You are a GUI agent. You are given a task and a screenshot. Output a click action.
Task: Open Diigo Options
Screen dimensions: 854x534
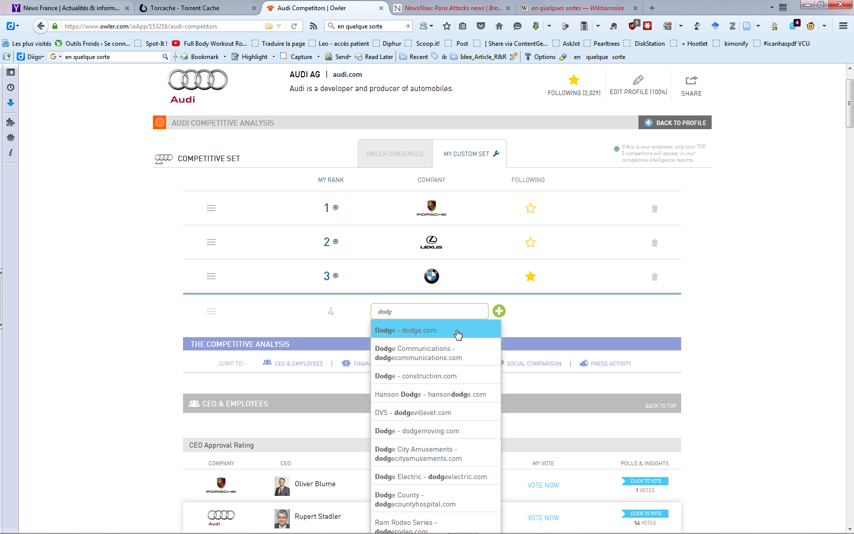click(540, 56)
